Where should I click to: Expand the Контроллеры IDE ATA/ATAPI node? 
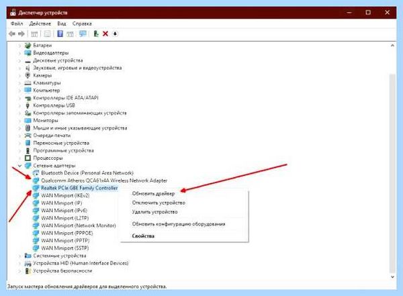click(19, 98)
